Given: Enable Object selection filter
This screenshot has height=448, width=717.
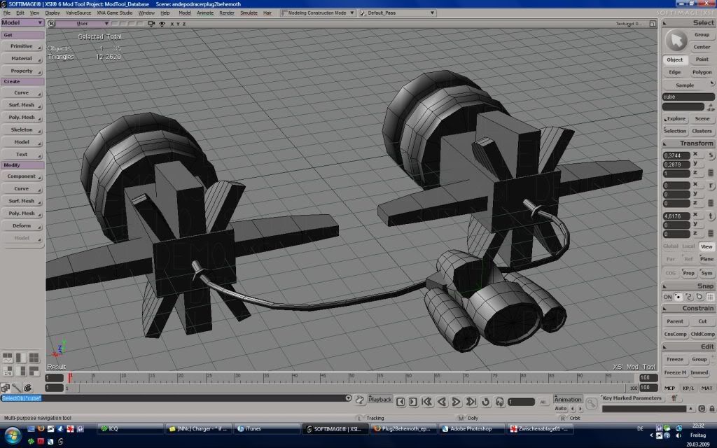Looking at the screenshot, I should click(x=674, y=60).
